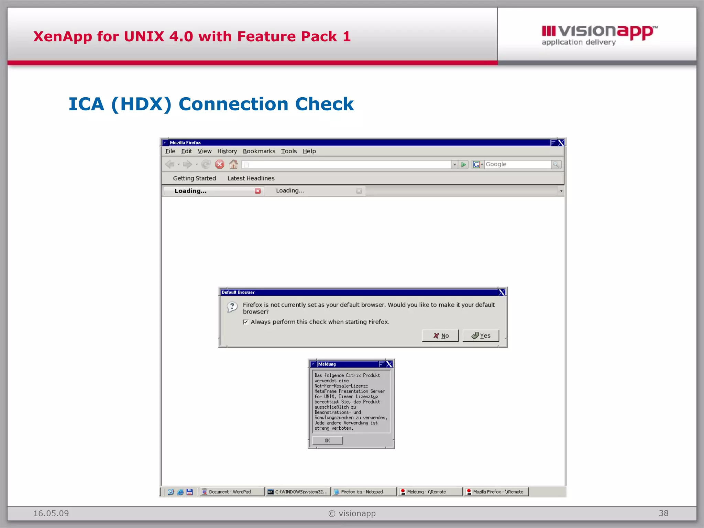
Task: Switch to Mozilla Firefox - \\Remote taskbar button
Action: click(496, 492)
